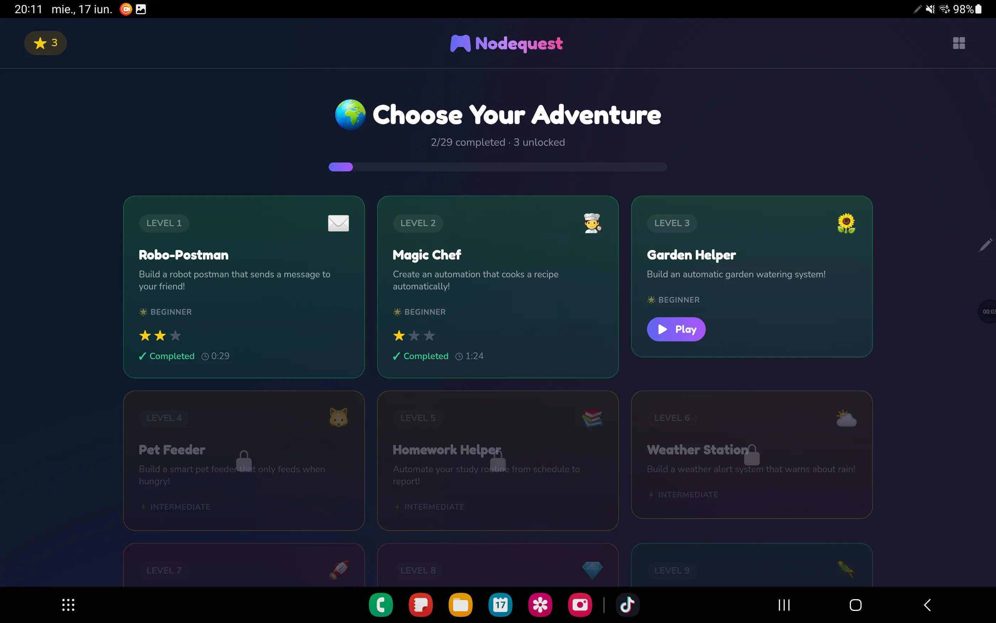The image size is (996, 623).
Task: Click the 0:29 completion time
Action: click(216, 356)
